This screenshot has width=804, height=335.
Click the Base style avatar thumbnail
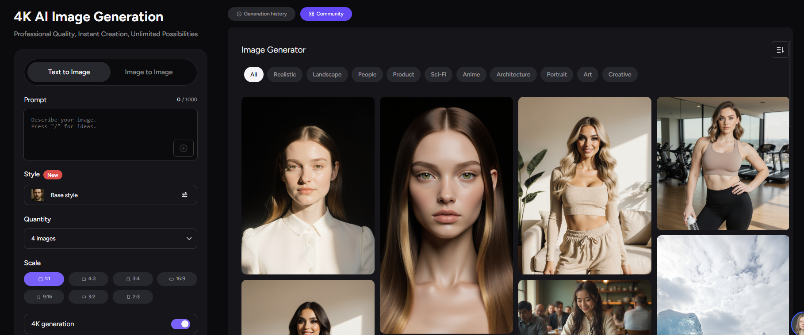[38, 195]
